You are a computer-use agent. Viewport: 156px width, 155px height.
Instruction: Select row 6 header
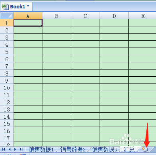(7, 59)
